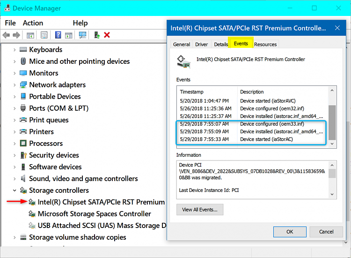Switch to the Resources tab
This screenshot has width=351, height=258.
coord(265,45)
